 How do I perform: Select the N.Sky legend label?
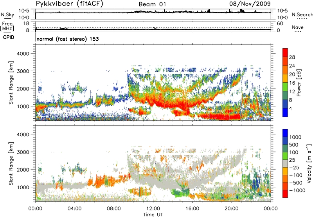click(7, 14)
